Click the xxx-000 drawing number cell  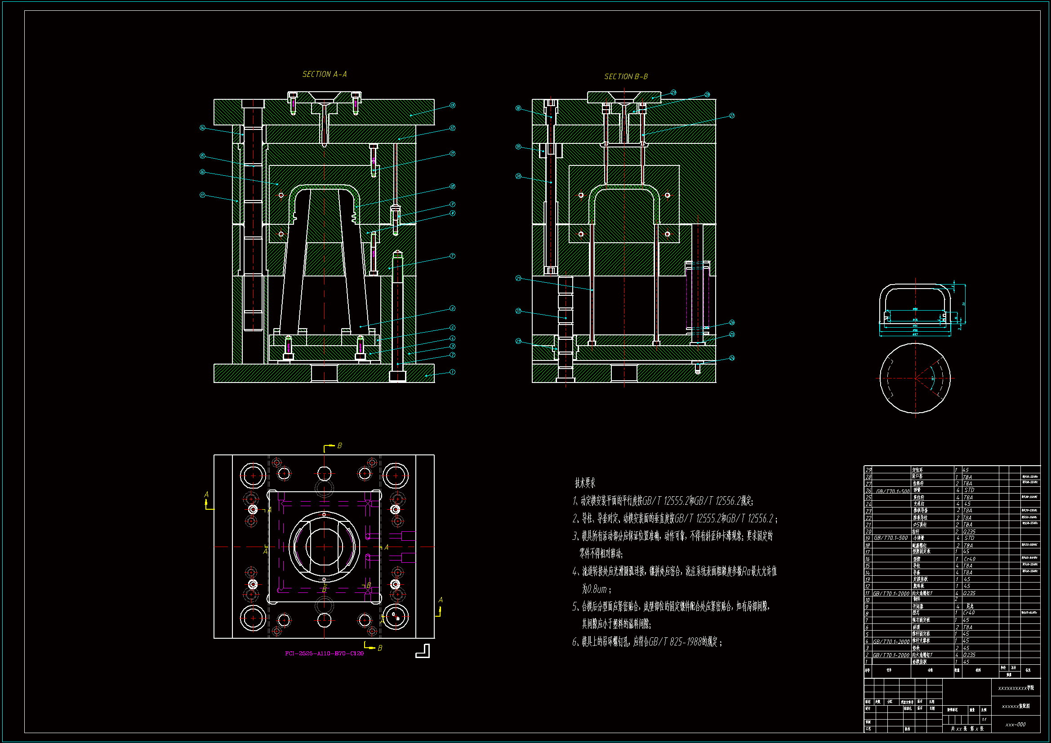[1015, 725]
